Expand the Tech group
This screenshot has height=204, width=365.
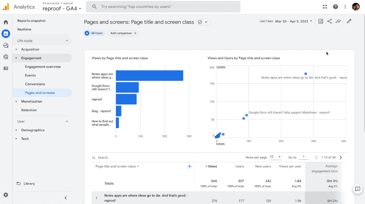coord(16,139)
